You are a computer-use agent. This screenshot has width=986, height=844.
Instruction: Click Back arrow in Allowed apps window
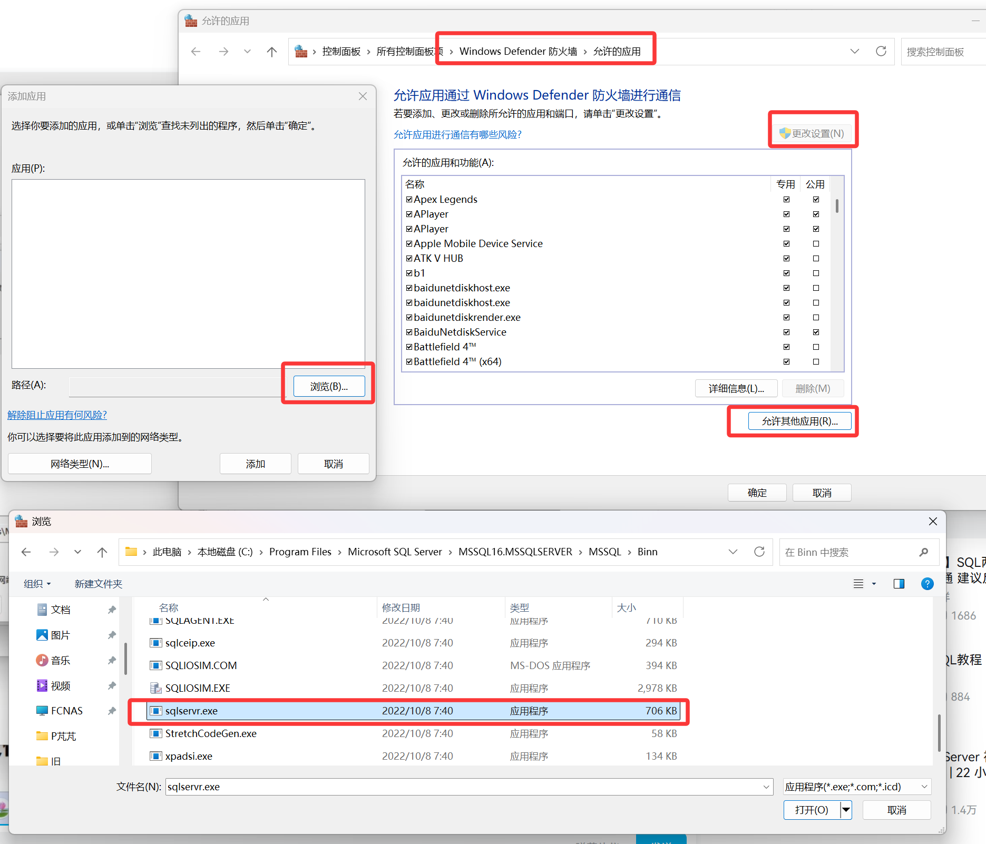(196, 51)
